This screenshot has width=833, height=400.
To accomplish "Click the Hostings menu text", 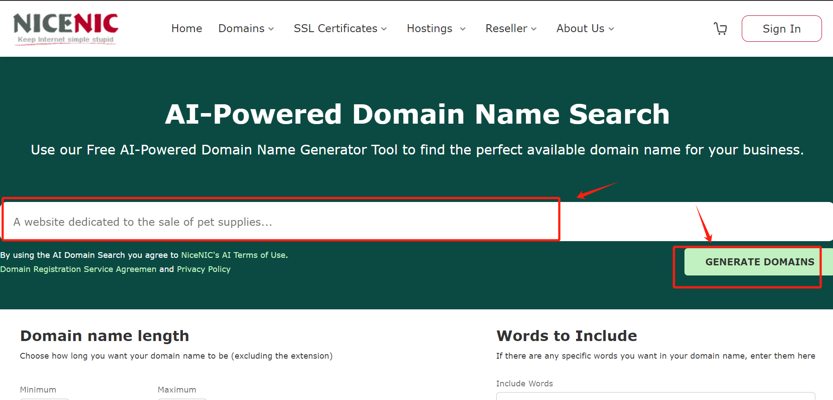I will coord(429,29).
